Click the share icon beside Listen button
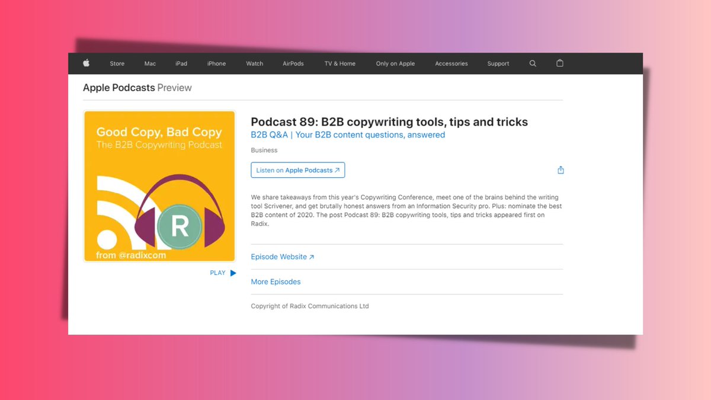 coord(561,169)
